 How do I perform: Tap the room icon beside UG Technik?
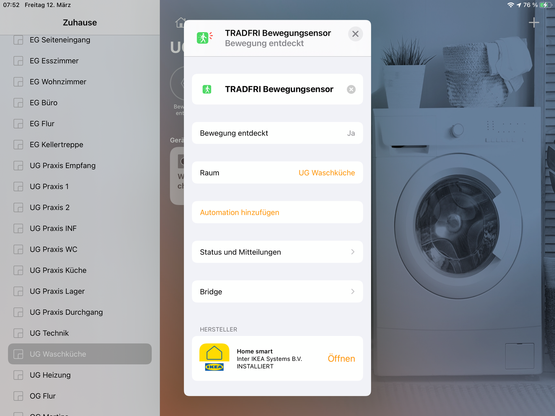pyautogui.click(x=18, y=333)
